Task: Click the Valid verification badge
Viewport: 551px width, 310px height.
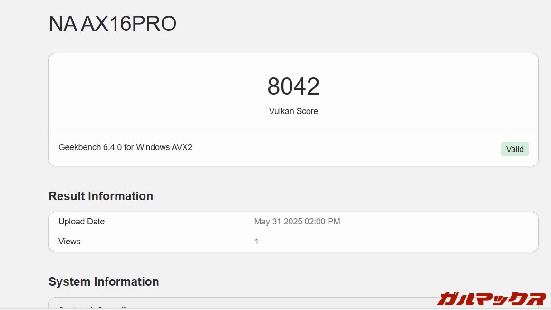Action: [515, 149]
